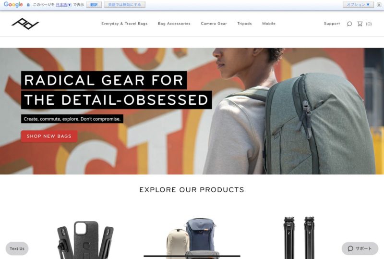Click the Shop New Bags button
Image resolution: width=384 pixels, height=259 pixels.
[x=49, y=136]
